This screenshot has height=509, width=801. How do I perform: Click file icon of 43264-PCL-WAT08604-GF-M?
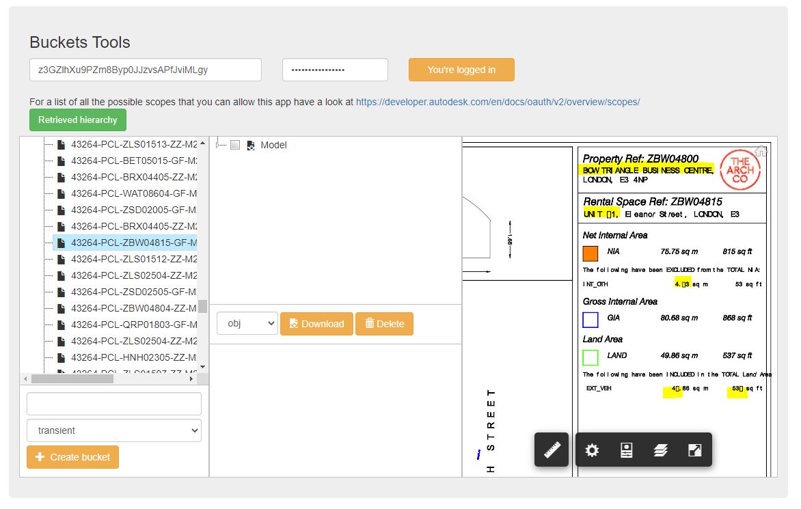[x=62, y=193]
